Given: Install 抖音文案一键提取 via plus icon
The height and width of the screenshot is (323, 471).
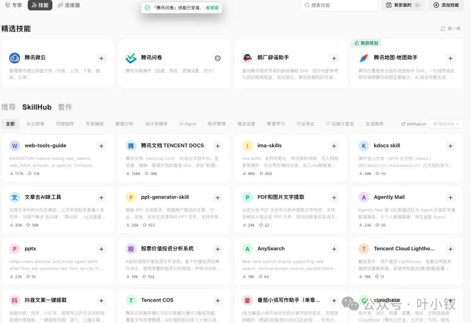Looking at the screenshot, I should coord(101,300).
